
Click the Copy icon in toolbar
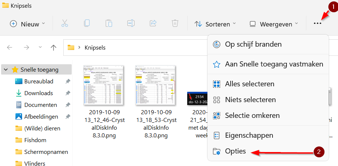(87, 24)
